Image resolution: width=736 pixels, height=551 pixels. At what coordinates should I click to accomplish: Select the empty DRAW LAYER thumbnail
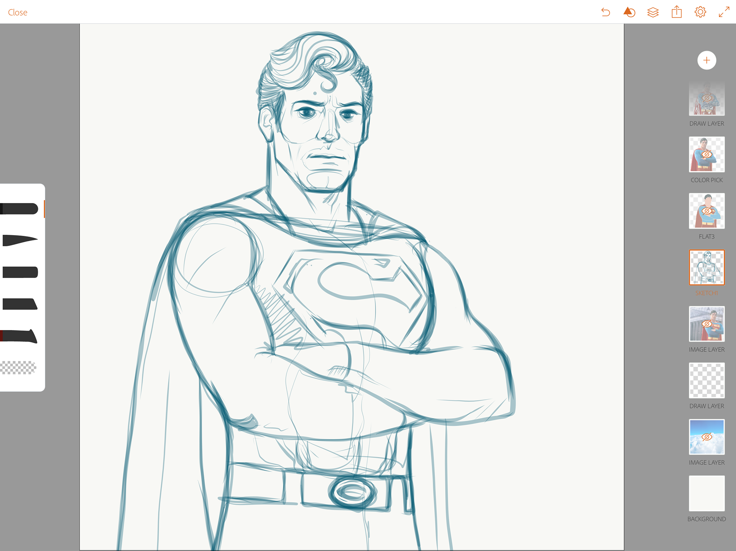(x=706, y=380)
